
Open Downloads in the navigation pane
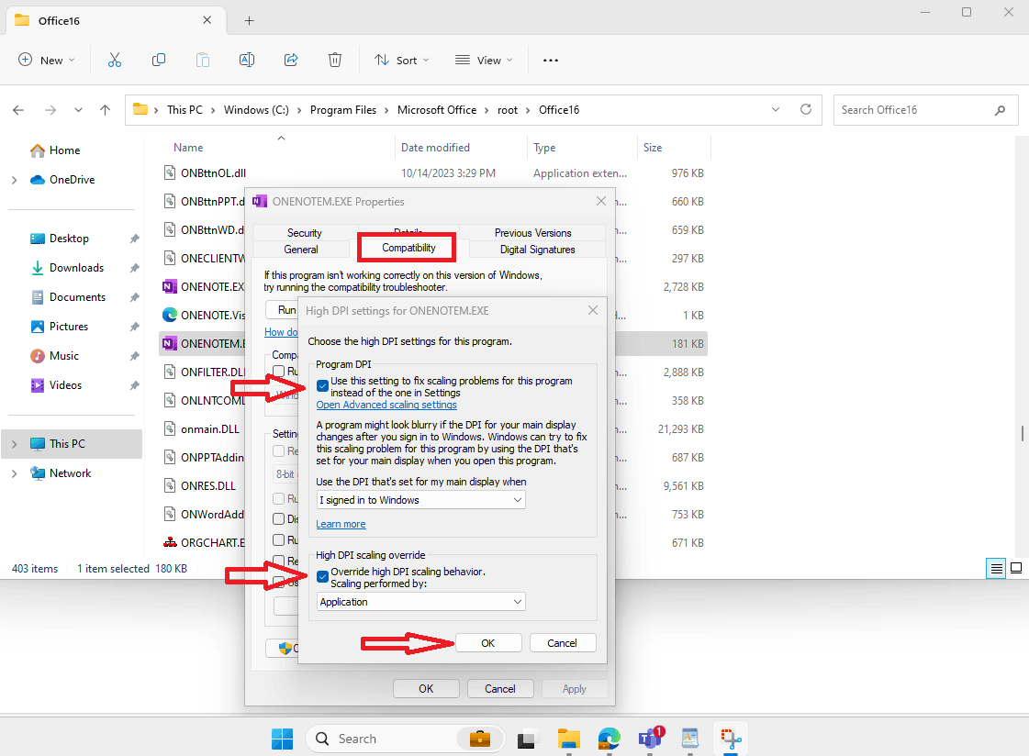click(x=76, y=268)
